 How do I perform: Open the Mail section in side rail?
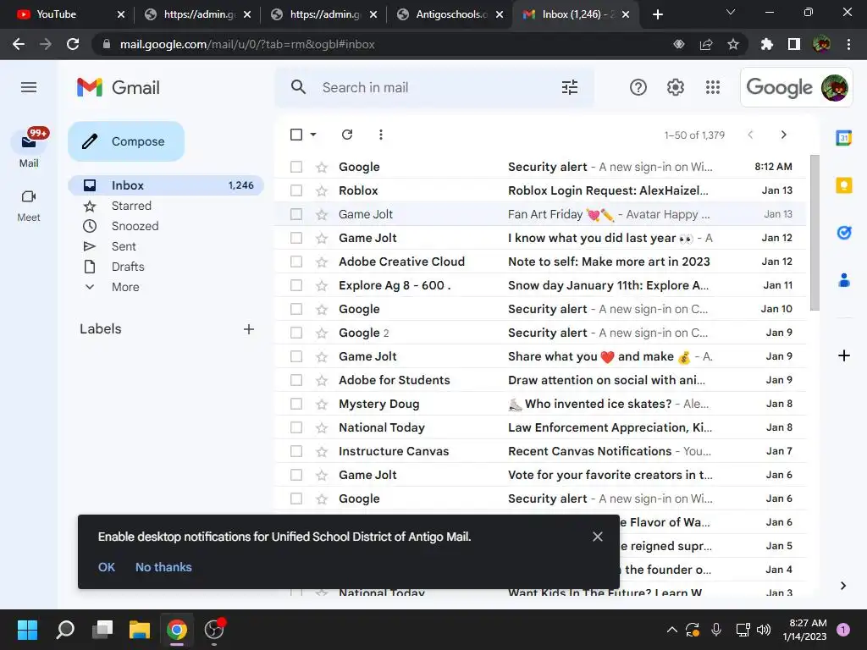click(x=29, y=148)
